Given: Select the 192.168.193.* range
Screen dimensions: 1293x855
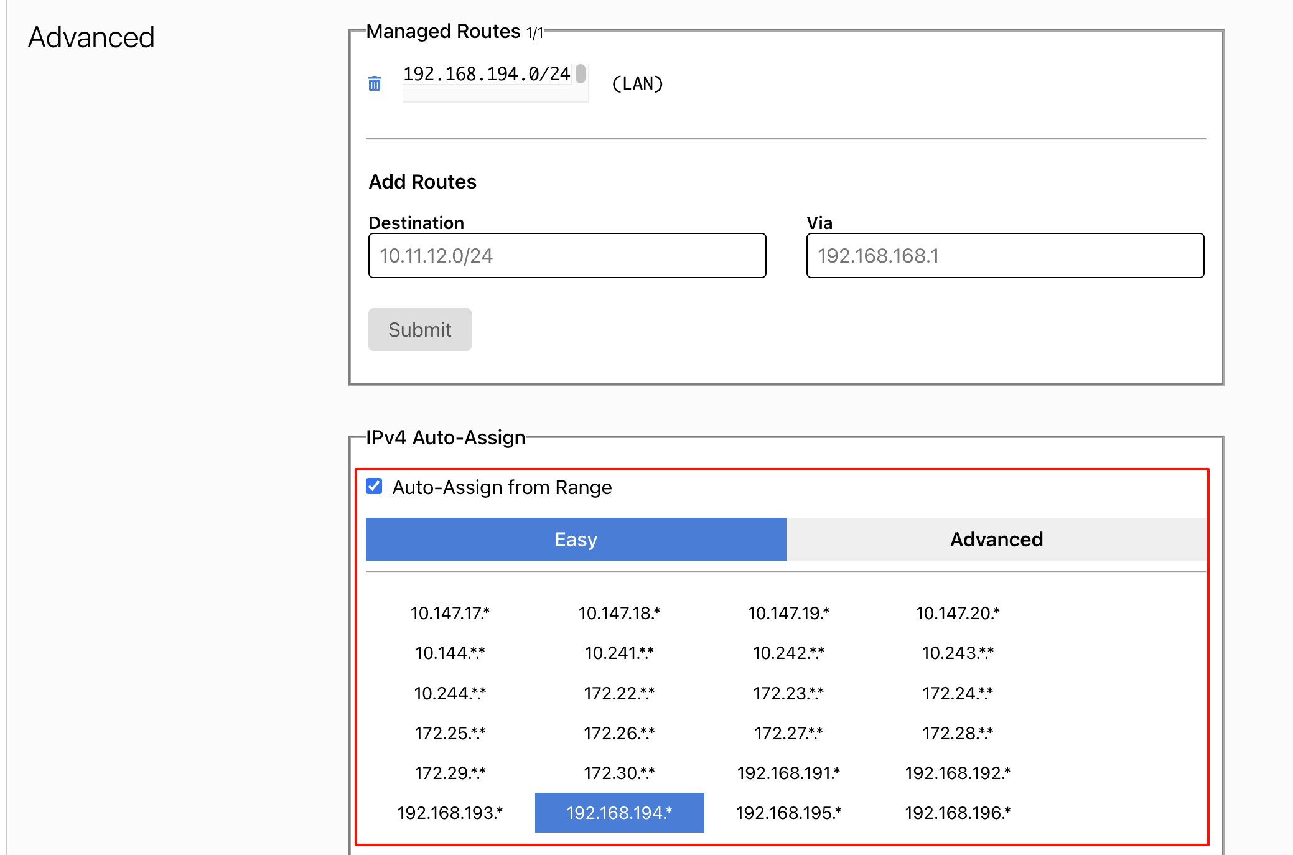Looking at the screenshot, I should [450, 813].
